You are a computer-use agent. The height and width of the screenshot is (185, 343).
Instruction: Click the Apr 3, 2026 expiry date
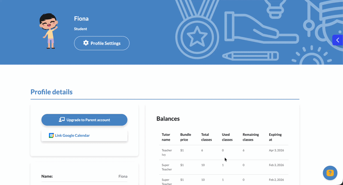tap(276, 150)
